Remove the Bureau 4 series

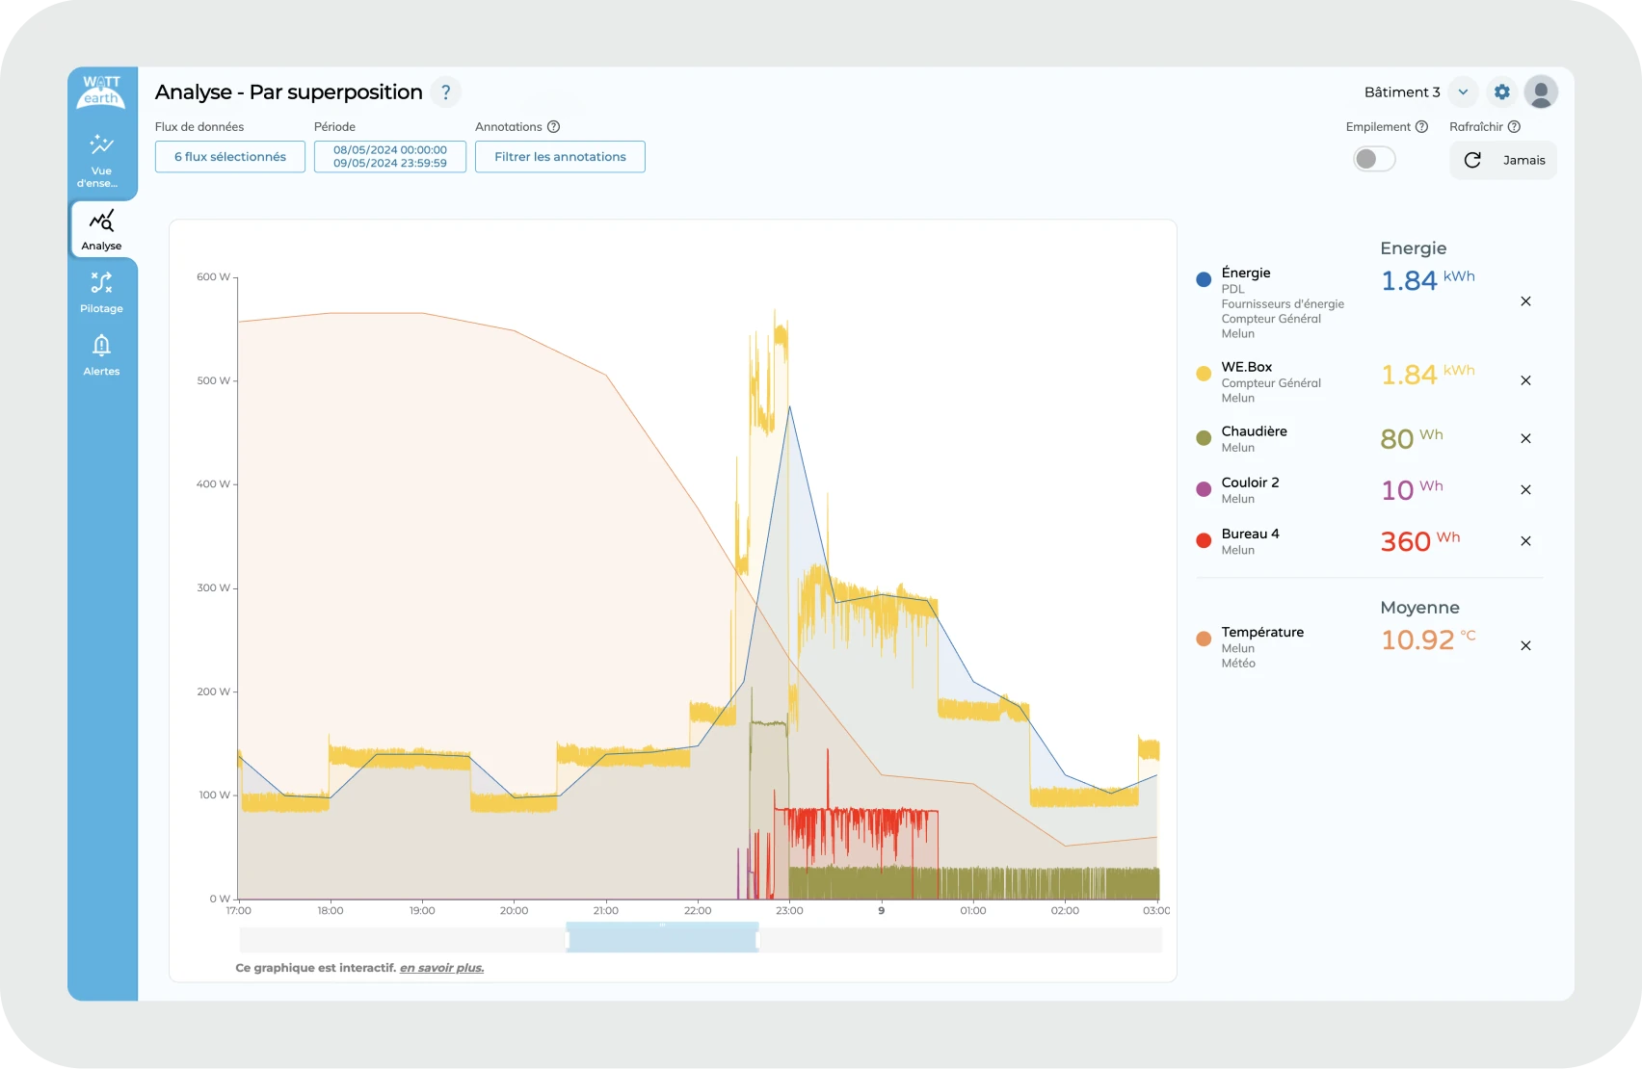1525,541
